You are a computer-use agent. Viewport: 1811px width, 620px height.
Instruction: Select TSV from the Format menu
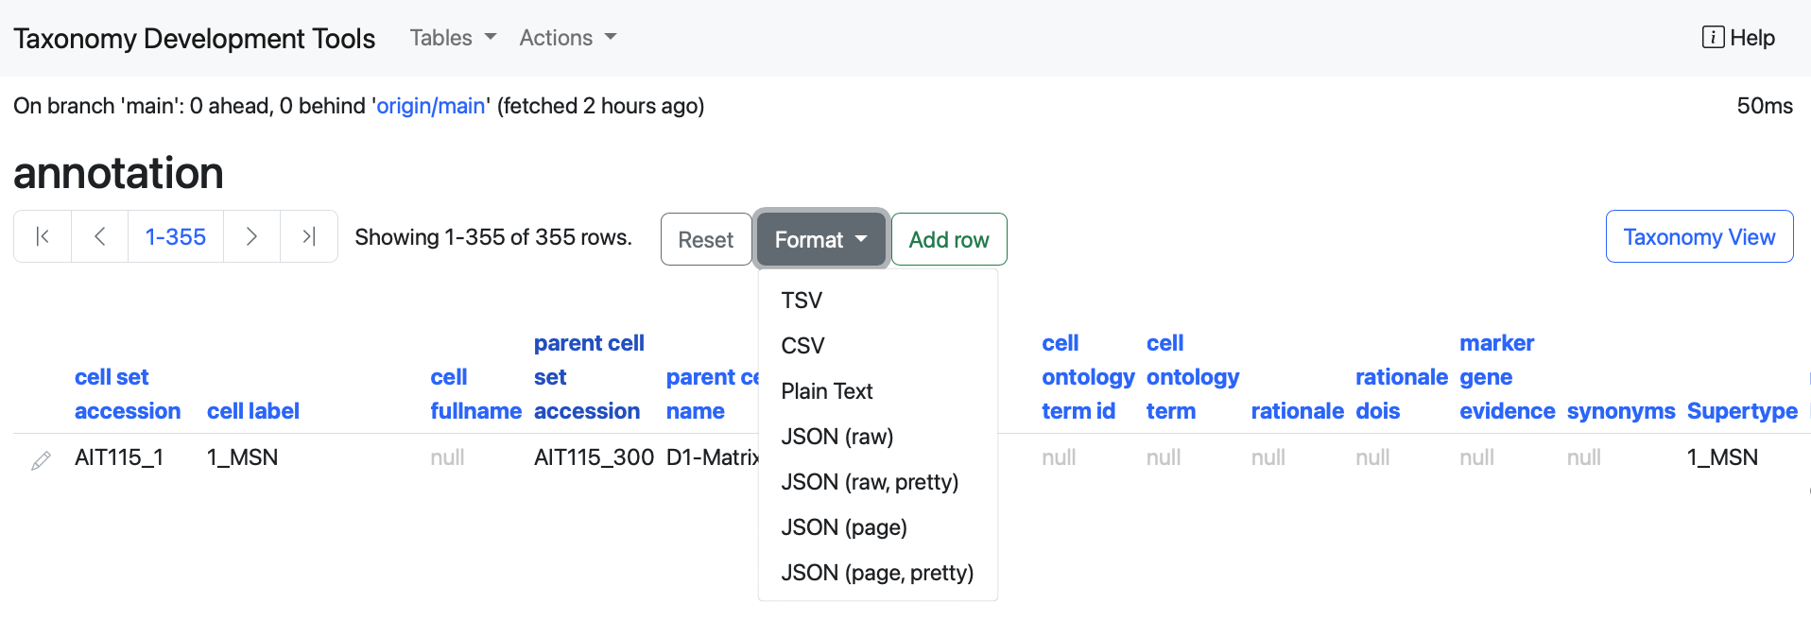point(802,301)
